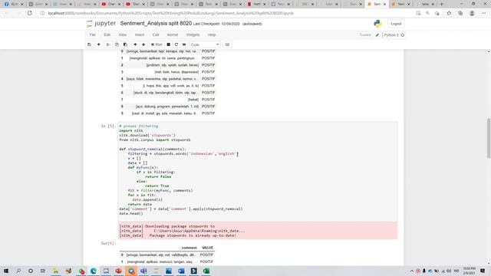Restart kernel and rerun the whole notebook

pos(184,44)
